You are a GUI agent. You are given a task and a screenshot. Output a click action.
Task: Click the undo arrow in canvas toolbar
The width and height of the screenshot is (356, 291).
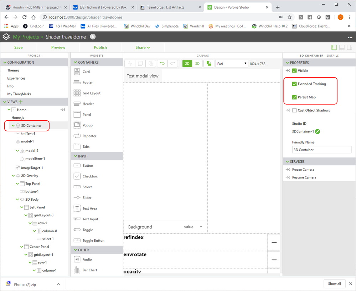coord(162,64)
